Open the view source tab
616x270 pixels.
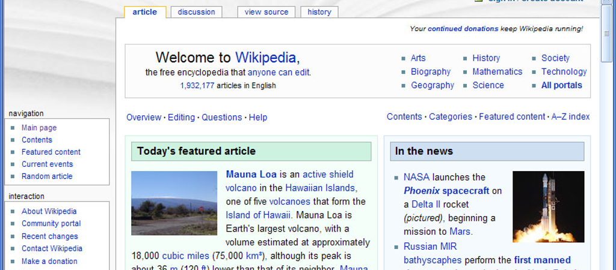(x=266, y=12)
